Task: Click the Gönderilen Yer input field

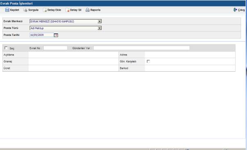Action: point(141,48)
